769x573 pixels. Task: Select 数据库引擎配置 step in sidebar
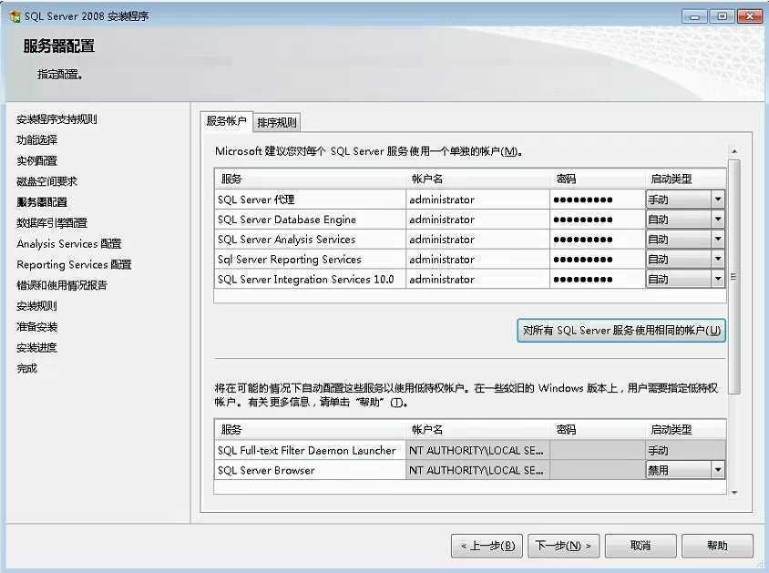click(x=52, y=223)
